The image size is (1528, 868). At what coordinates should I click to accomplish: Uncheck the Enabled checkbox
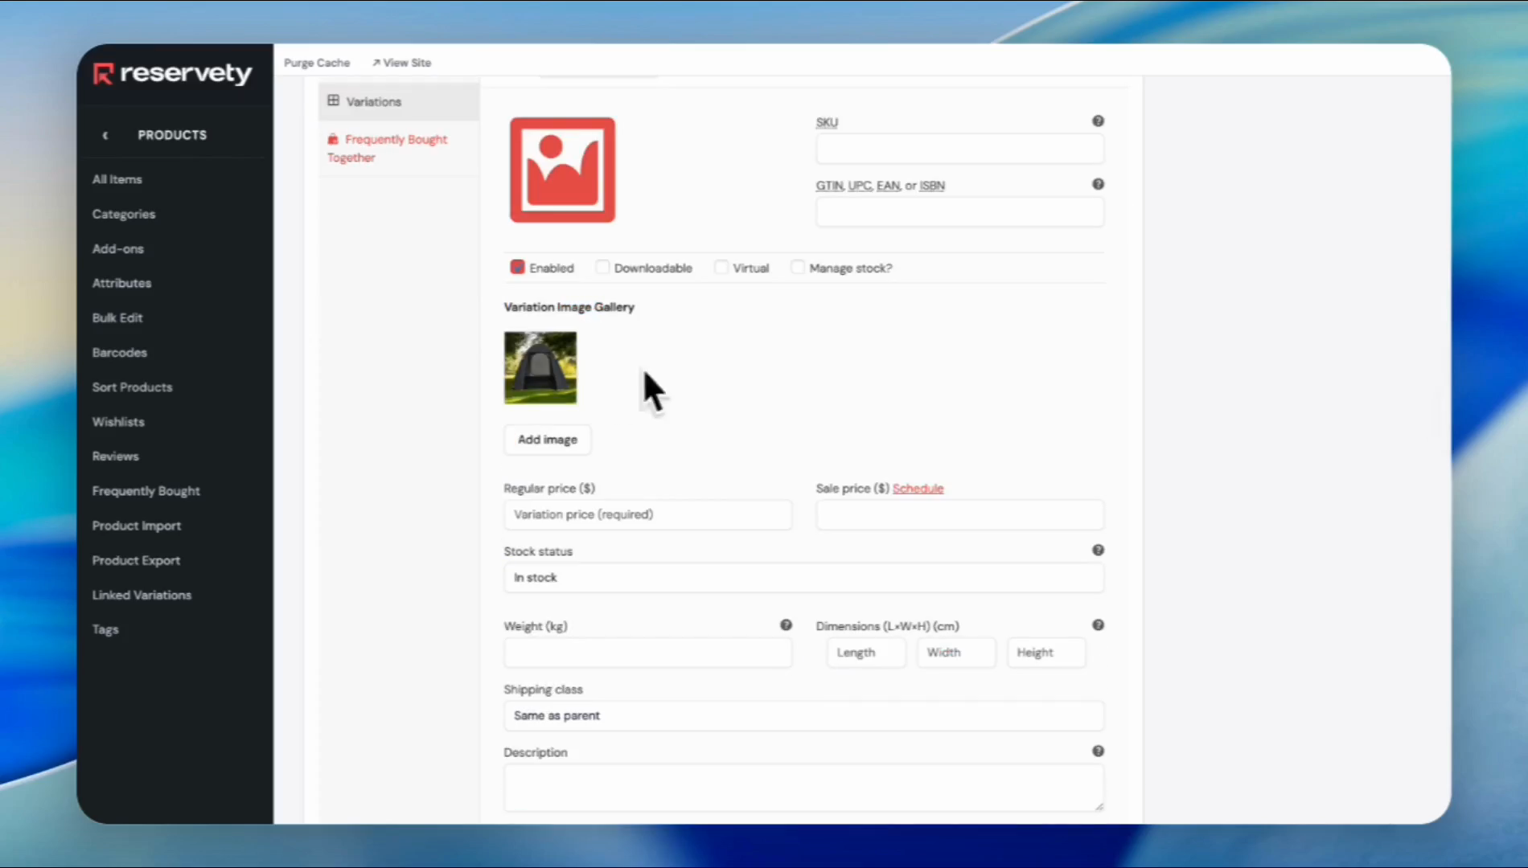[x=517, y=268]
